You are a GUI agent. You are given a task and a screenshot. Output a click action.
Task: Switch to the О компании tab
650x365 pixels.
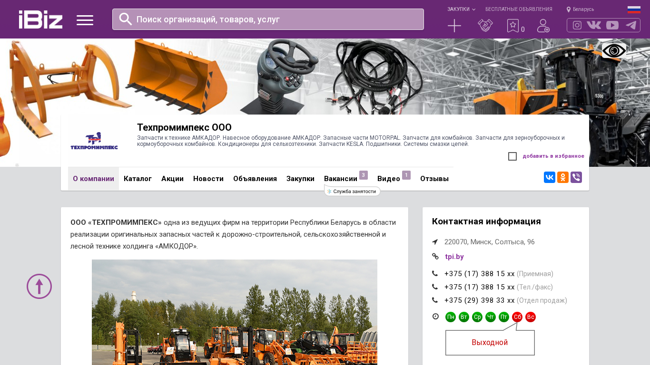click(x=93, y=179)
